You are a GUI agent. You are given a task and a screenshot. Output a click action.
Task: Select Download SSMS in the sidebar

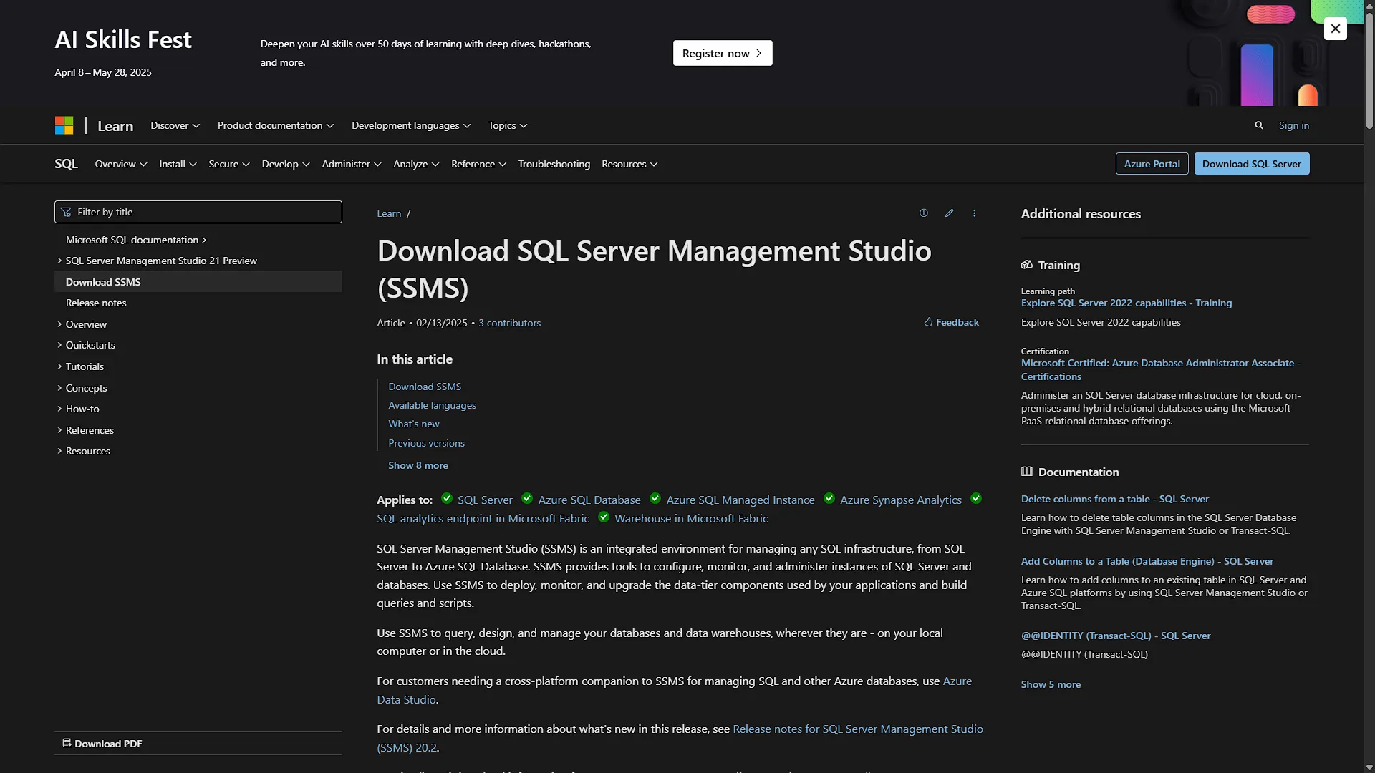(x=198, y=282)
